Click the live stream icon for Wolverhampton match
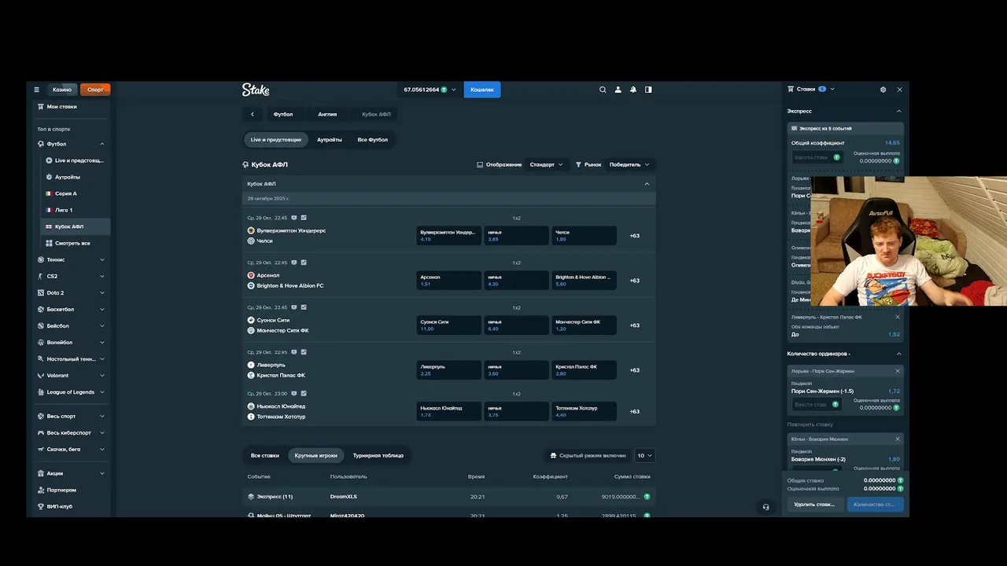Screen dimensions: 1007x566 point(294,218)
